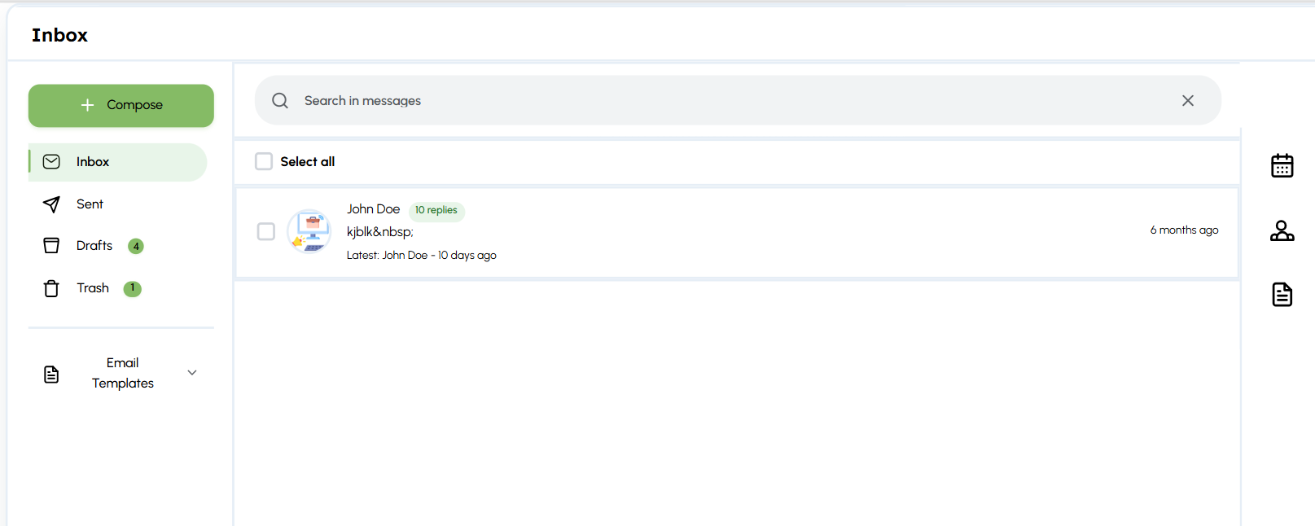This screenshot has height=526, width=1315.
Task: Go to the Sent folder
Action: [90, 204]
